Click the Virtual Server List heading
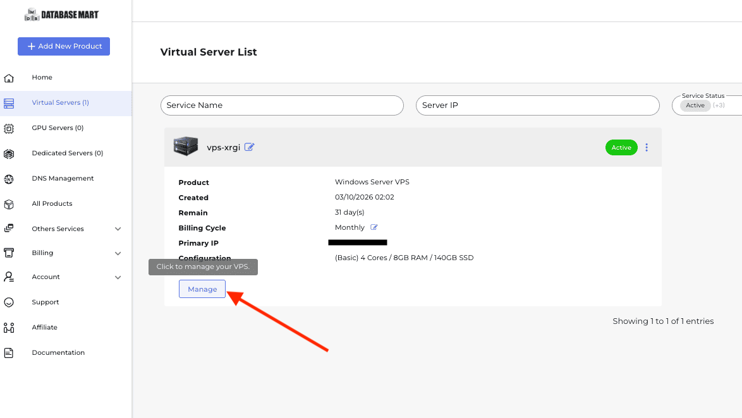The image size is (742, 418). tap(209, 52)
